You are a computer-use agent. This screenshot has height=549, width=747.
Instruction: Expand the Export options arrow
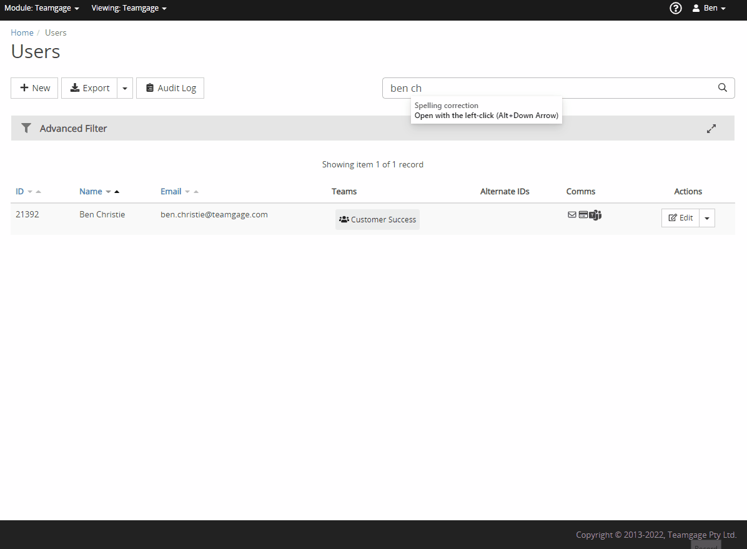(x=125, y=88)
